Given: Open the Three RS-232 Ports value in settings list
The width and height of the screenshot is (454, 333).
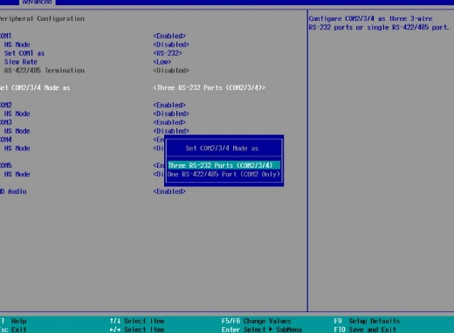Looking at the screenshot, I should [210, 87].
